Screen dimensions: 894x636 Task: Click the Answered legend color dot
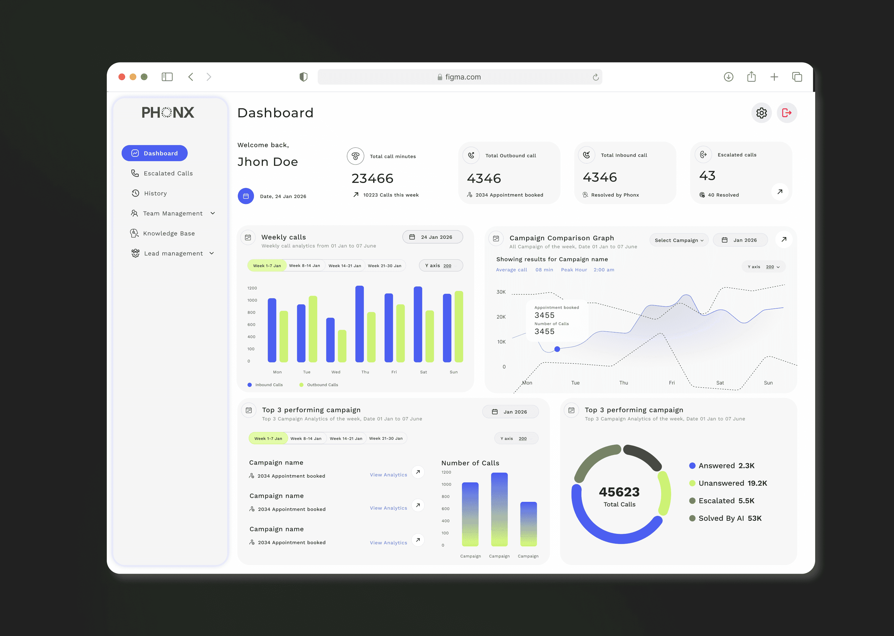click(x=692, y=466)
